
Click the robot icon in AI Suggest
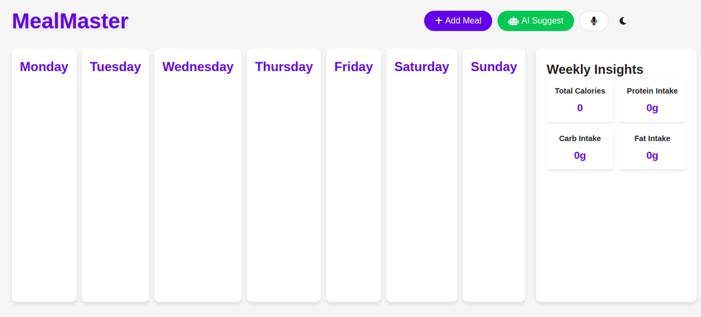513,21
